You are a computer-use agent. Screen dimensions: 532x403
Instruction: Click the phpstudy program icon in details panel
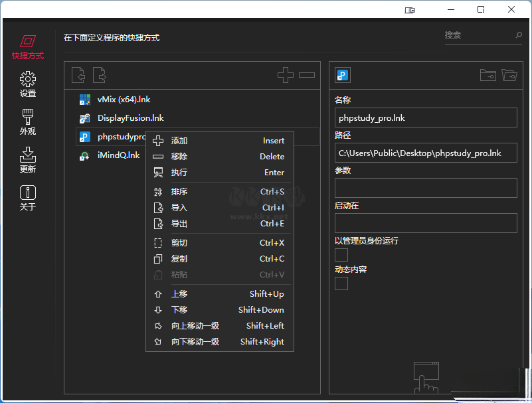coord(343,75)
